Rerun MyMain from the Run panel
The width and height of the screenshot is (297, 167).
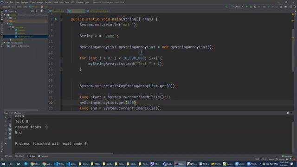(x=6, y=117)
